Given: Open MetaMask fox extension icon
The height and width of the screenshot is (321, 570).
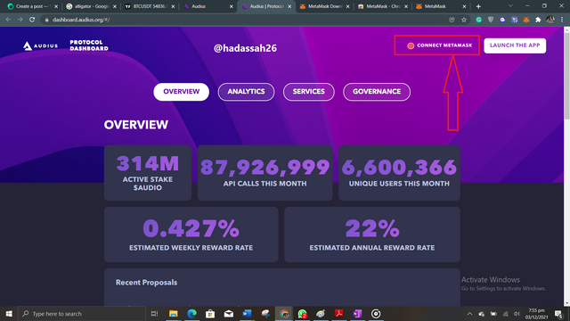Looking at the screenshot, I should (526, 20).
